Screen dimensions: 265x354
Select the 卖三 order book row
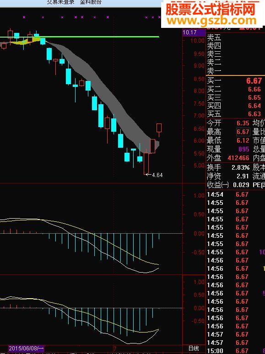tap(235, 54)
